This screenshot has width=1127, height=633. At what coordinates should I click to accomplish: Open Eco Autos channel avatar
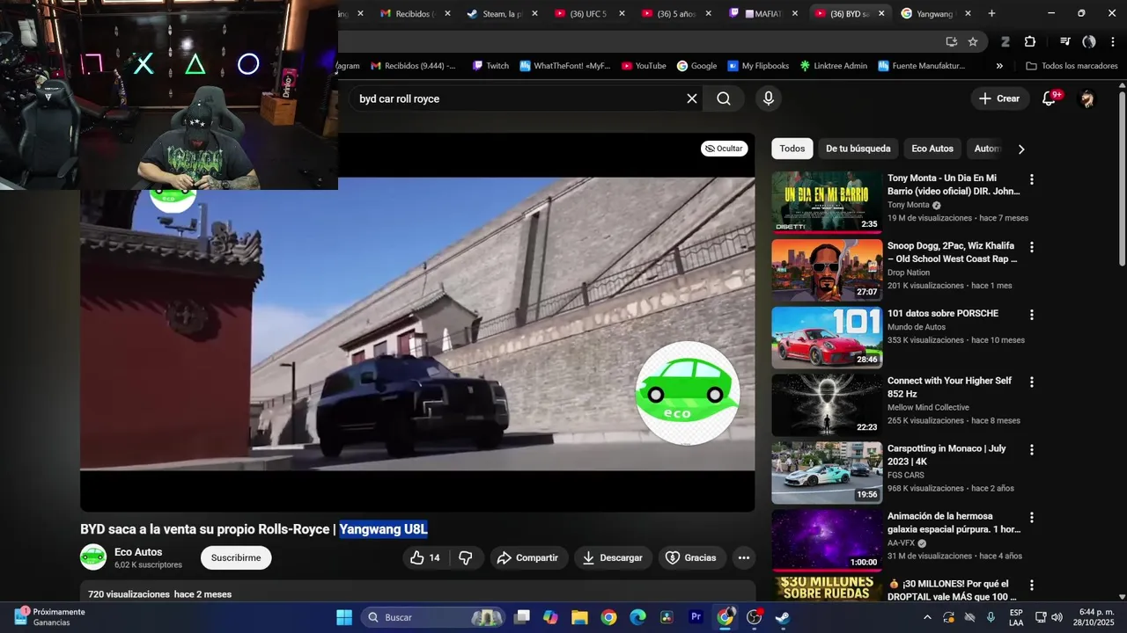[x=93, y=557]
